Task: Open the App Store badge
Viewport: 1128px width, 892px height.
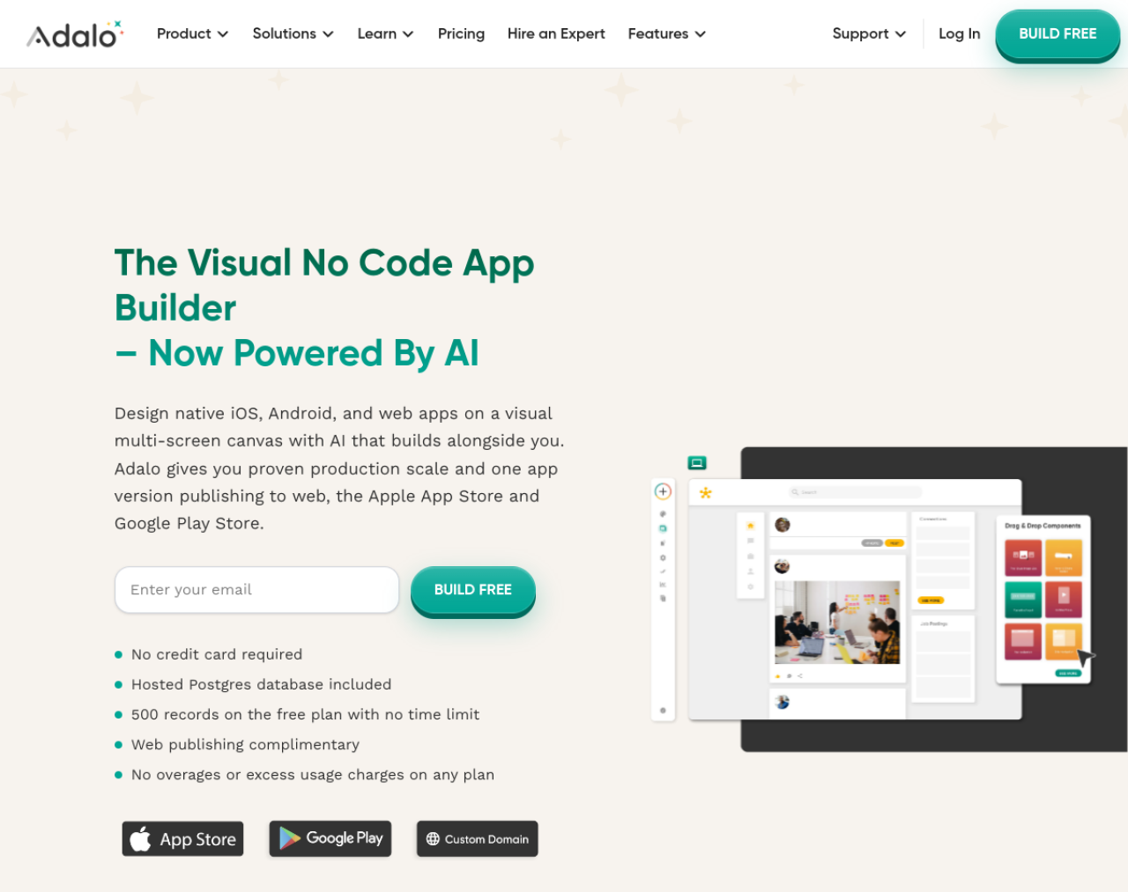Action: [182, 839]
